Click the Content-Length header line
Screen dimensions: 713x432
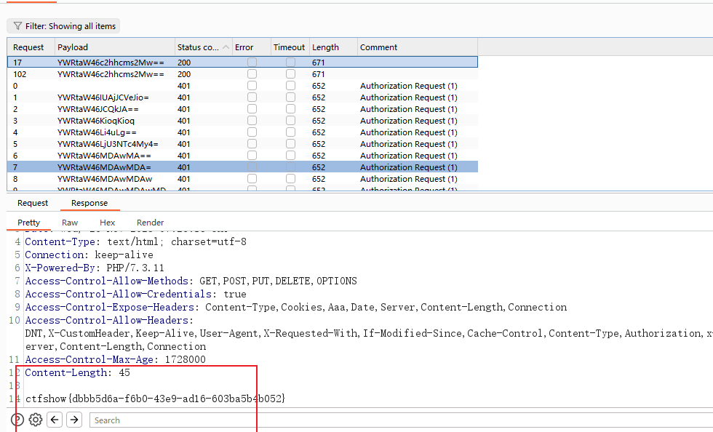tap(77, 372)
